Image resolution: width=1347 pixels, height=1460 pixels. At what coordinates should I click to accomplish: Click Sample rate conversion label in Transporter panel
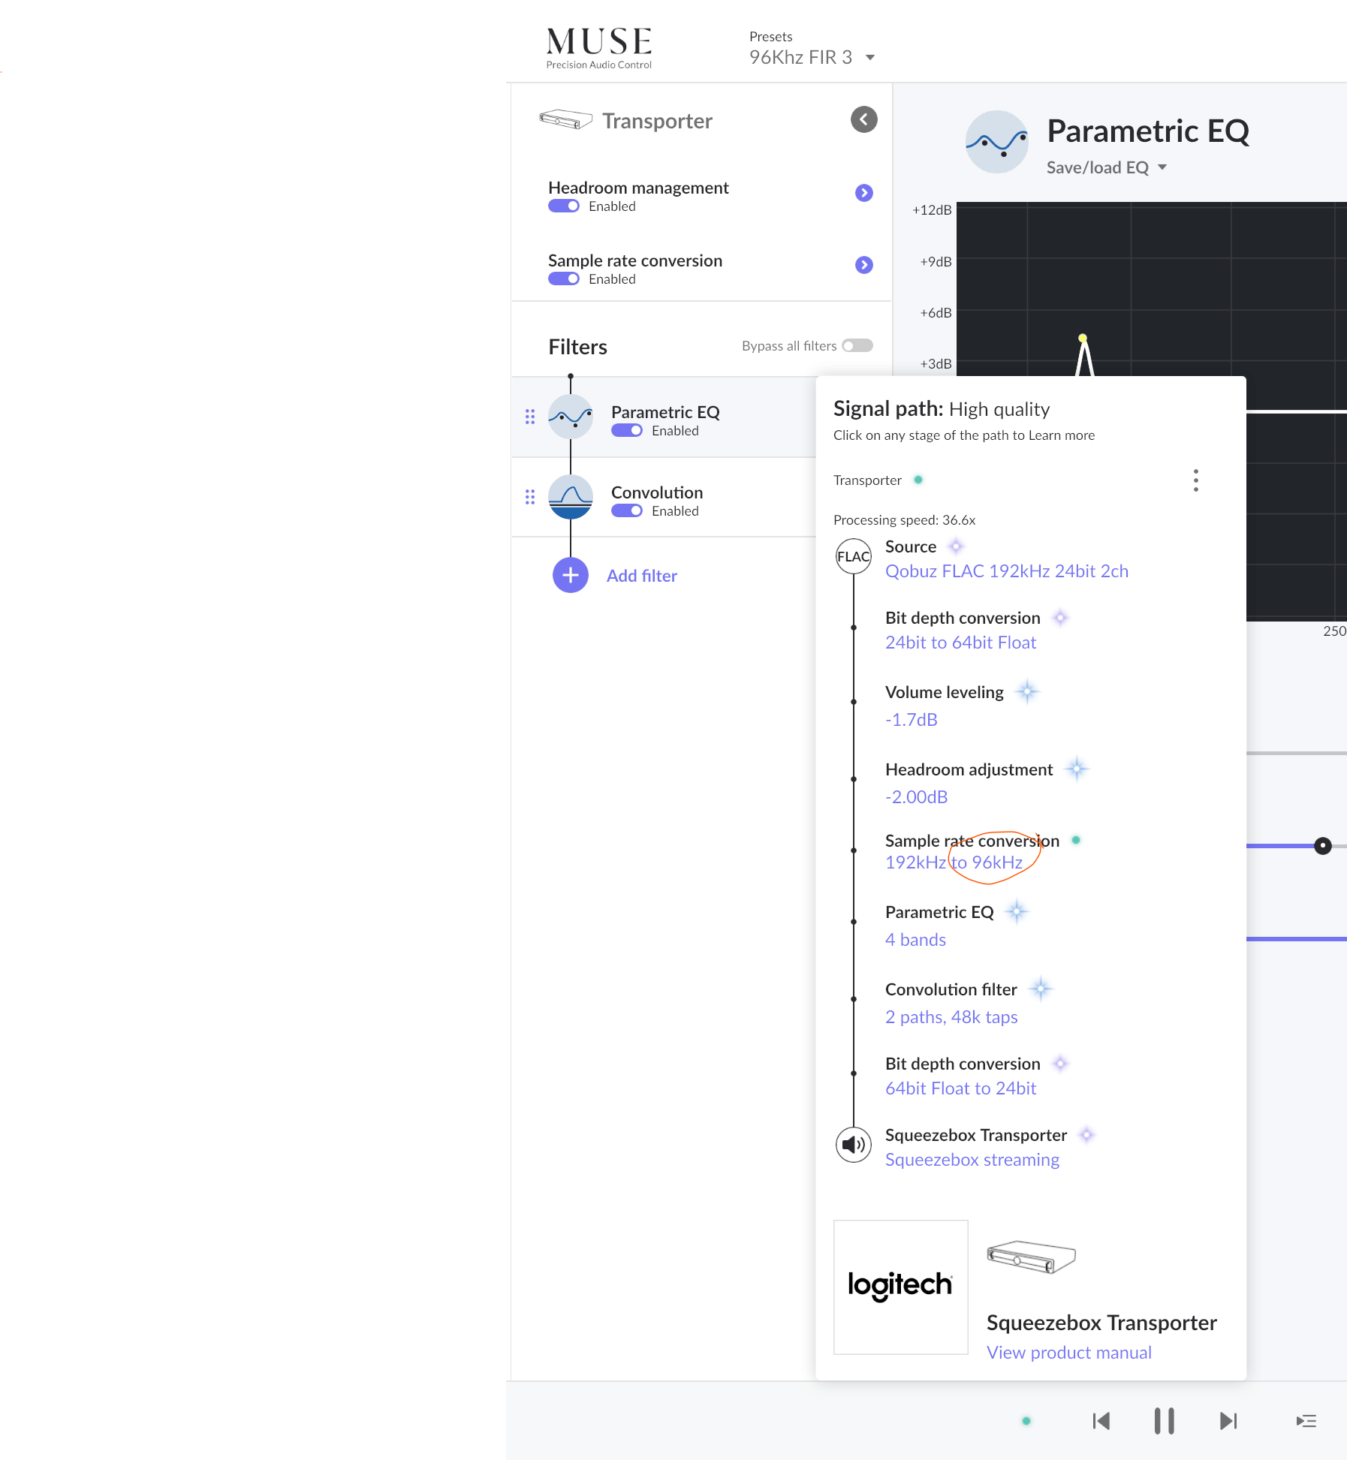click(635, 260)
